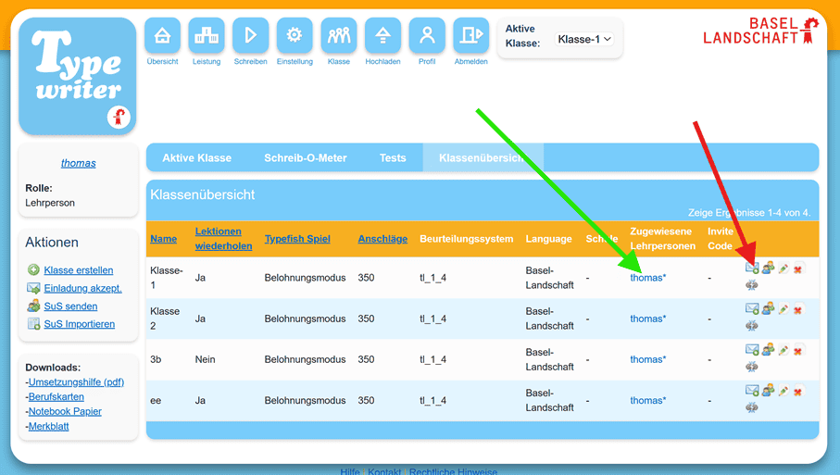840x475 pixels.
Task: Click the Hochladen upload icon
Action: (382, 36)
